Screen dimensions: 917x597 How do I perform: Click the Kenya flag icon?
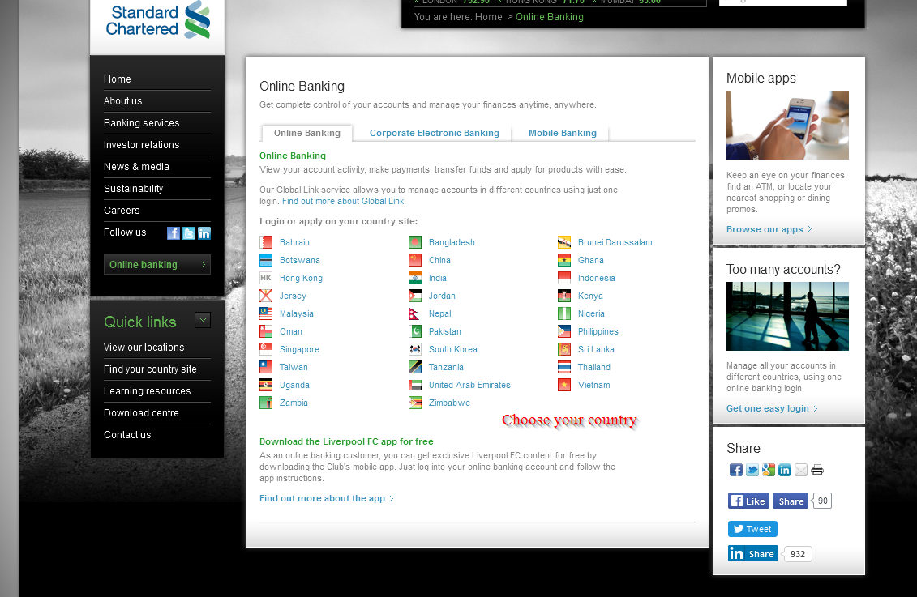coord(564,296)
